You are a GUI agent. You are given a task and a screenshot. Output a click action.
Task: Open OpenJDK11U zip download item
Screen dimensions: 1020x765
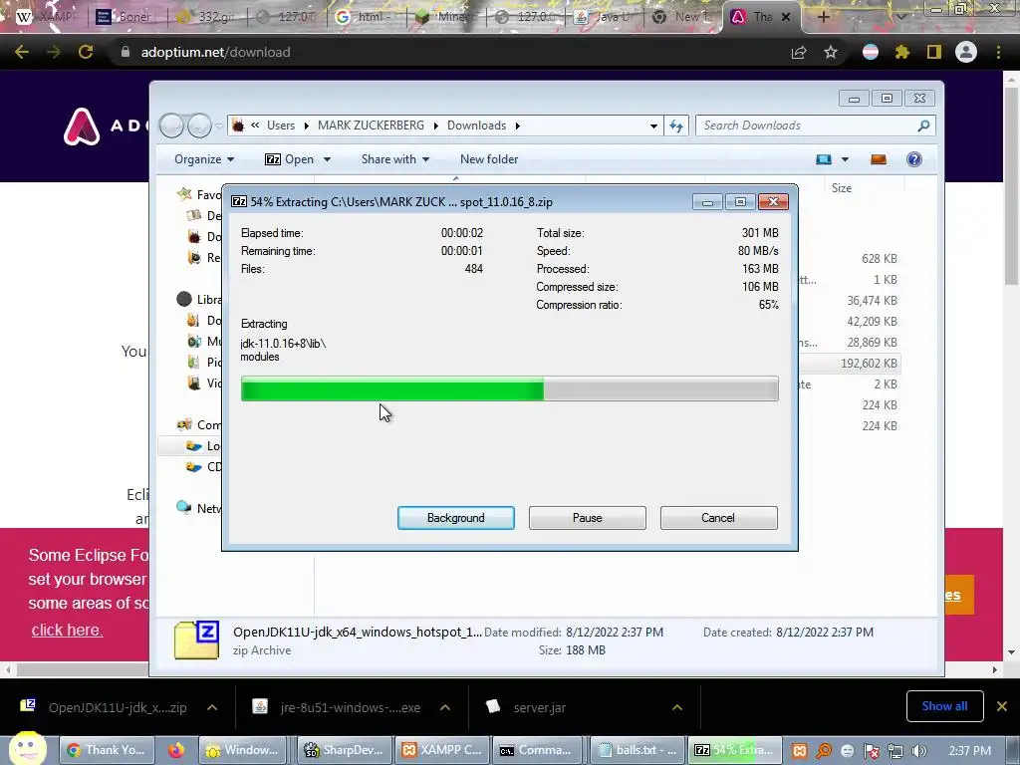tap(104, 707)
